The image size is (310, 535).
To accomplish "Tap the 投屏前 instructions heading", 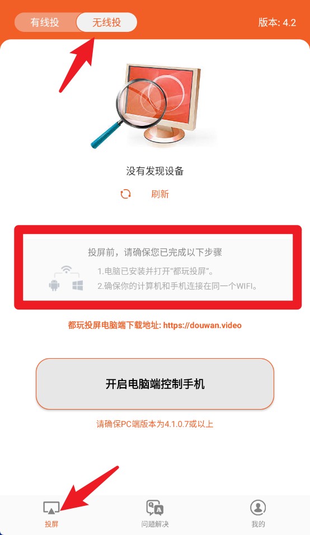I will coord(155,252).
